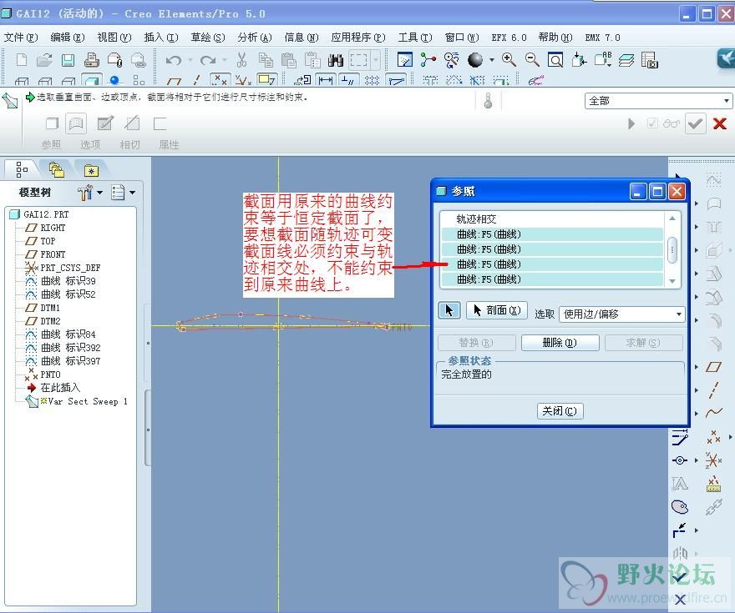Toggle the remove material button in the dashboard

pos(132,124)
